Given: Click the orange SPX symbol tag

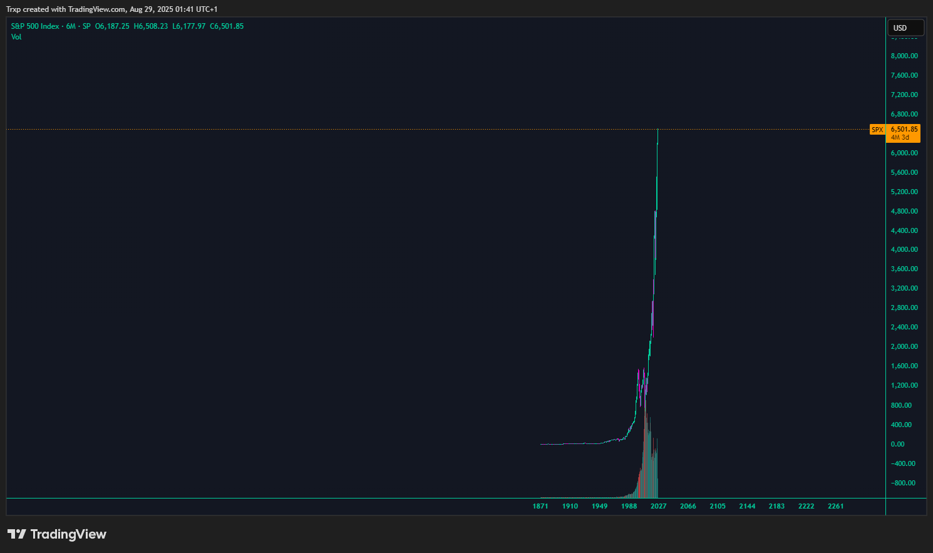Looking at the screenshot, I should tap(877, 130).
